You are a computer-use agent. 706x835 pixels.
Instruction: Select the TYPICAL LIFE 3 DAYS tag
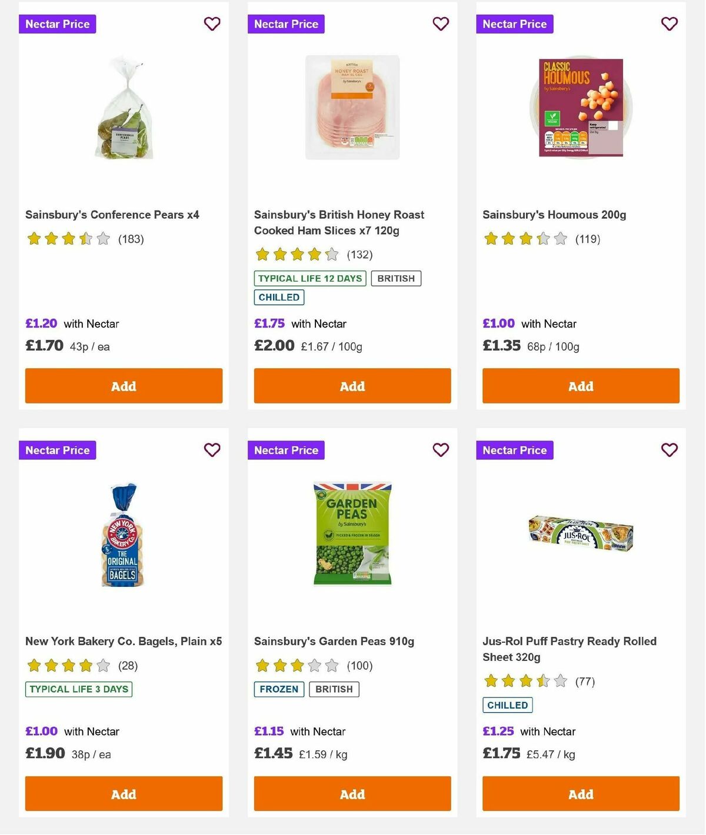click(79, 689)
